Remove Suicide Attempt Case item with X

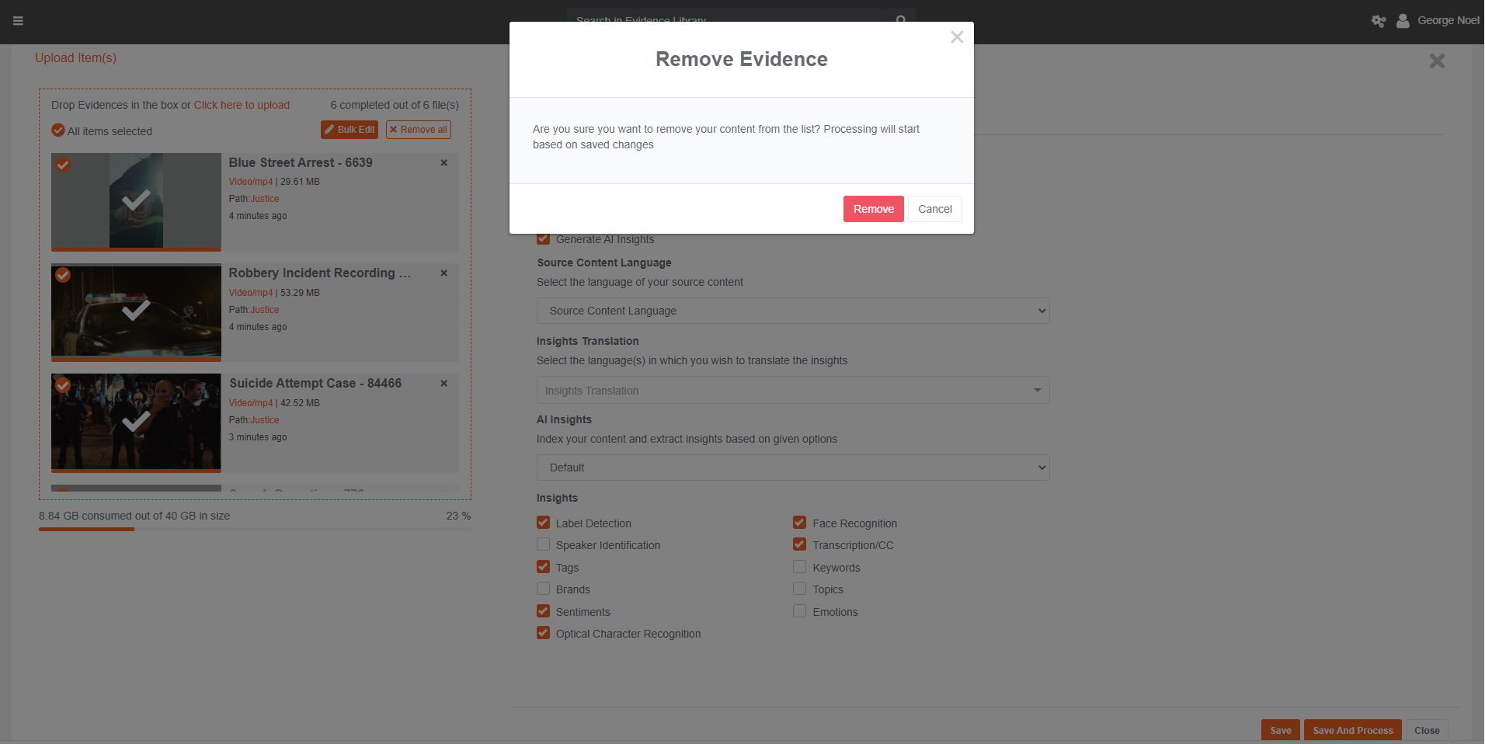[x=444, y=384]
